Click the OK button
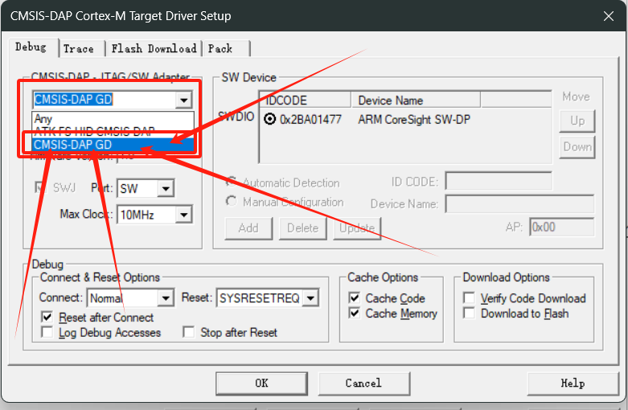This screenshot has width=628, height=410. 261,383
